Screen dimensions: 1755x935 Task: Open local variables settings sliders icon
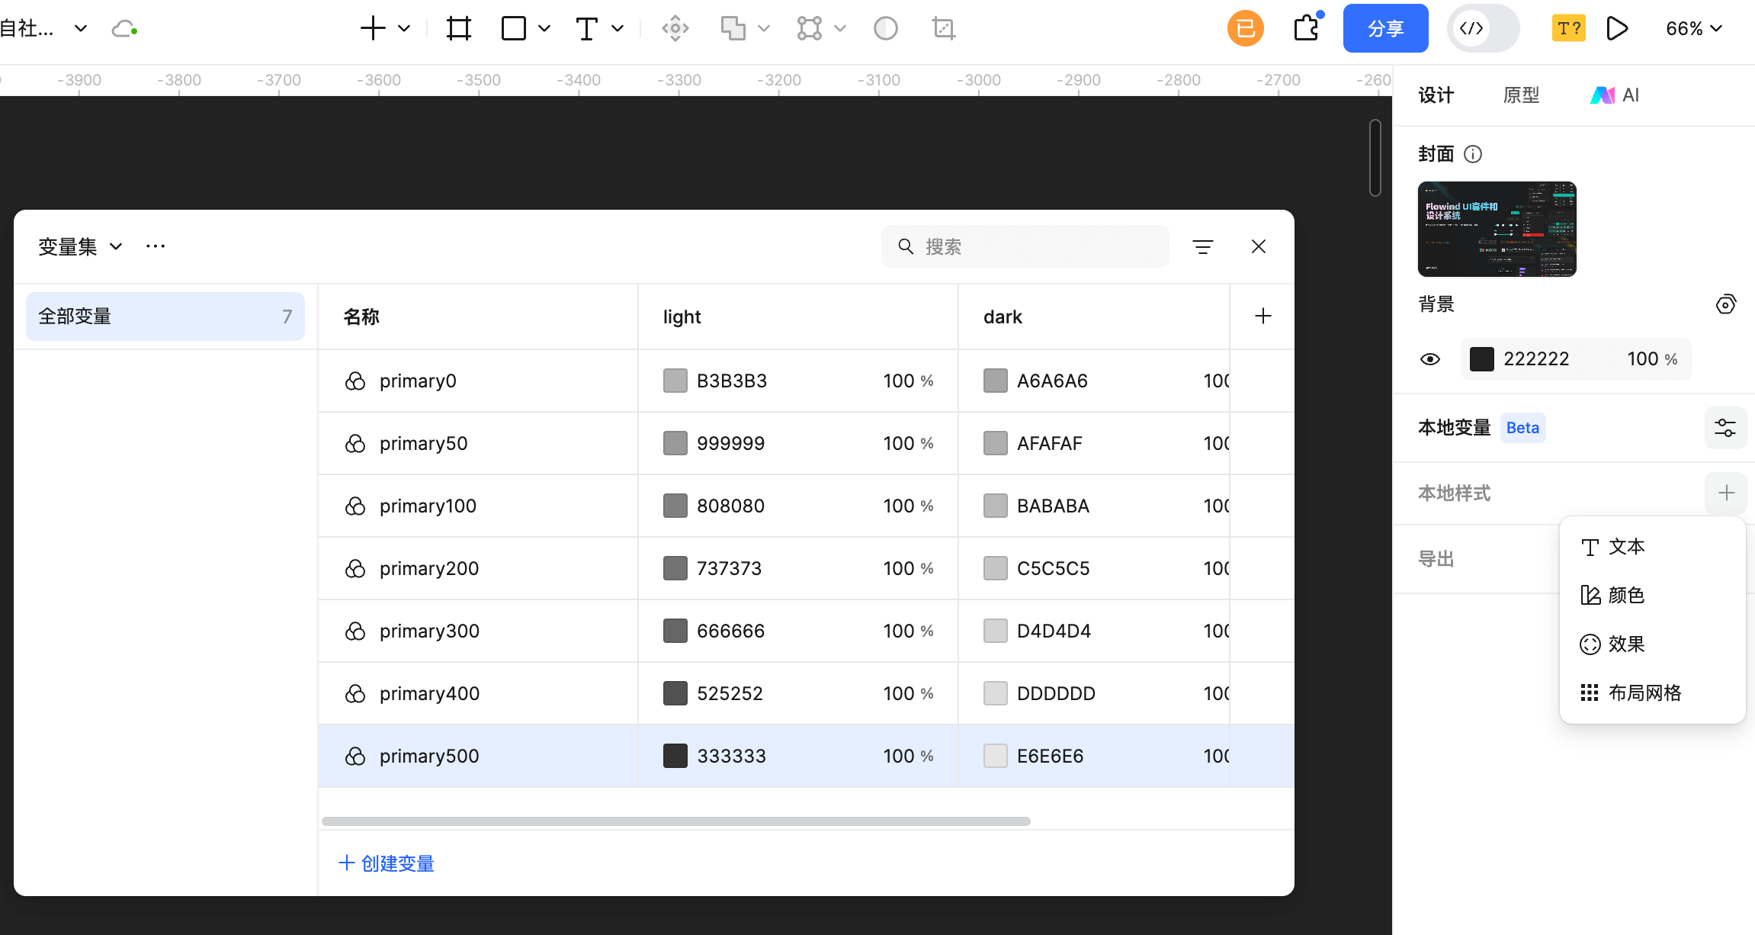point(1725,428)
